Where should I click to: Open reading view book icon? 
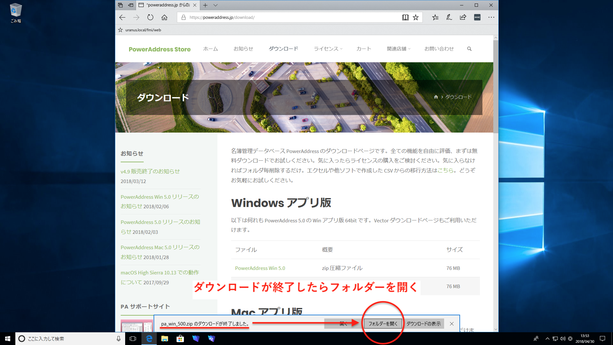[x=405, y=17]
